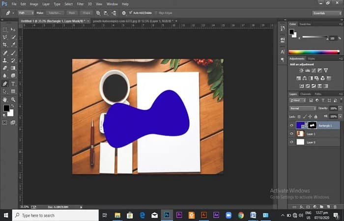Select the Eyedropper tool
The height and width of the screenshot is (221, 344).
13,45
